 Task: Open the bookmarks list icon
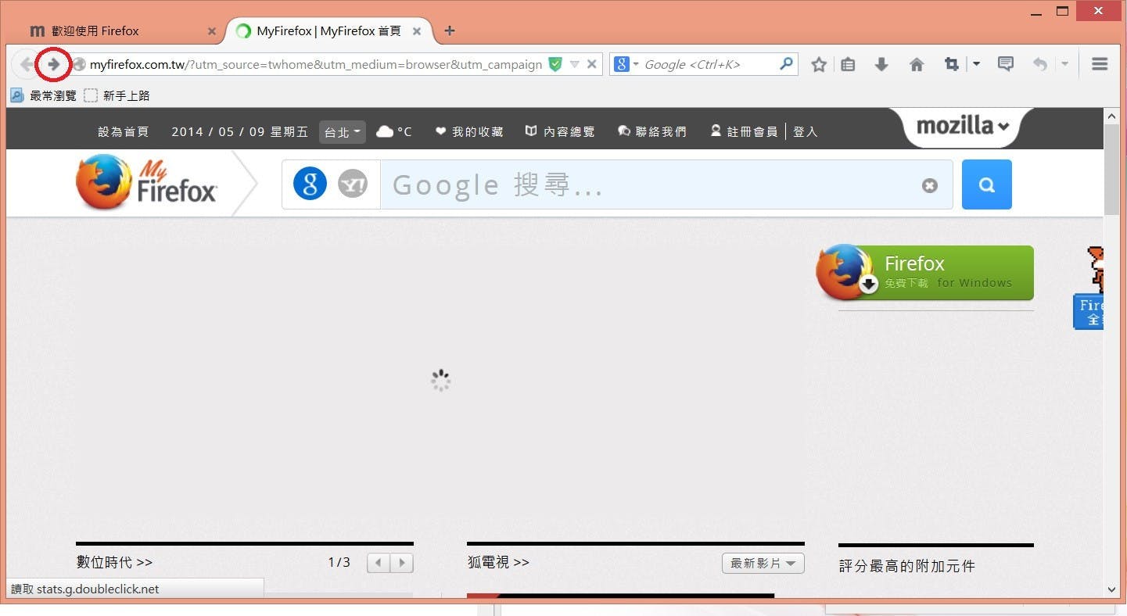pyautogui.click(x=848, y=65)
